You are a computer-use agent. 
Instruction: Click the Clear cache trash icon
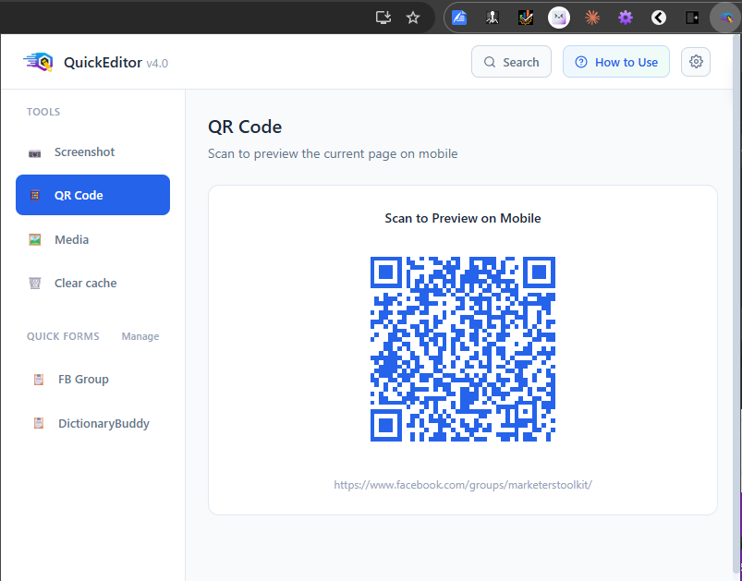(35, 283)
